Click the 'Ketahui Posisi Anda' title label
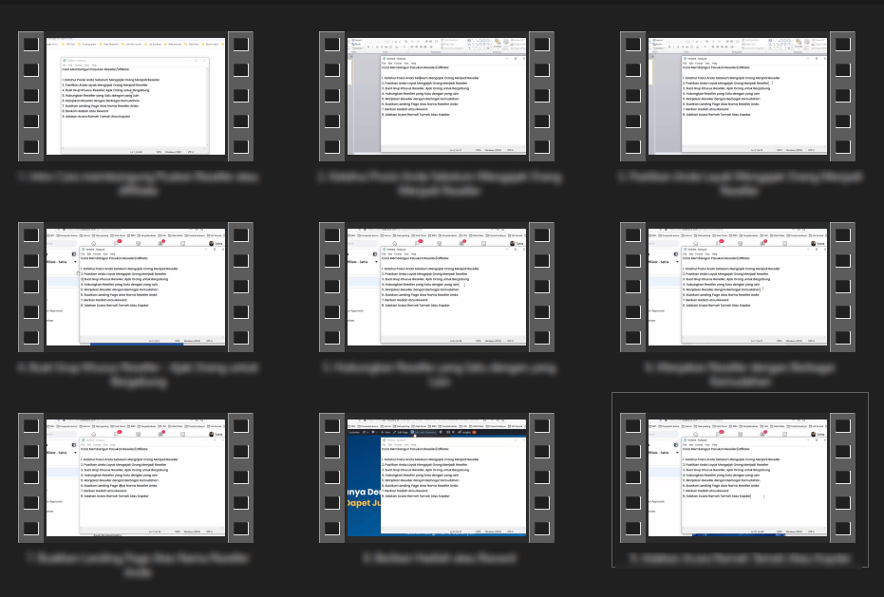The image size is (884, 597). click(436, 183)
